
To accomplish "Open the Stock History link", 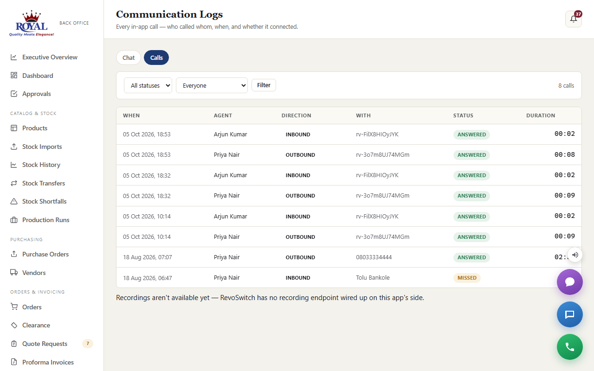I will (41, 165).
